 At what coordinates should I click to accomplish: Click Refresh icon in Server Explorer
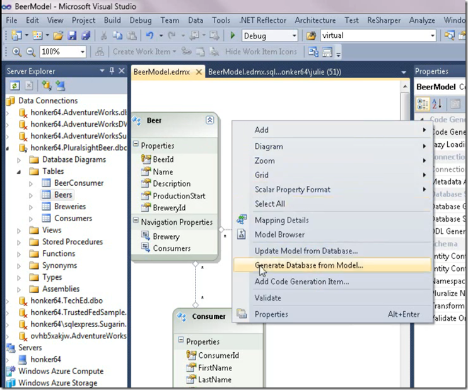(x=15, y=86)
